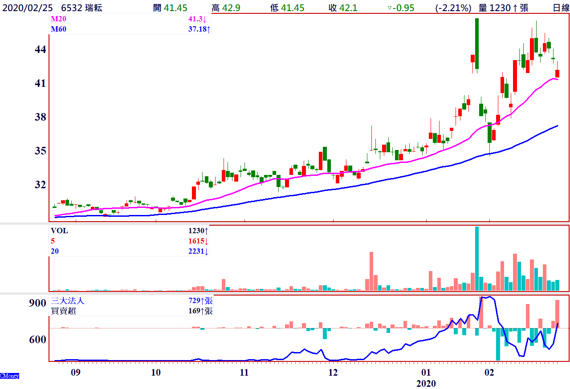Click the 5-day volume average value 1615
Screen dimensions: 570x389
pos(198,241)
